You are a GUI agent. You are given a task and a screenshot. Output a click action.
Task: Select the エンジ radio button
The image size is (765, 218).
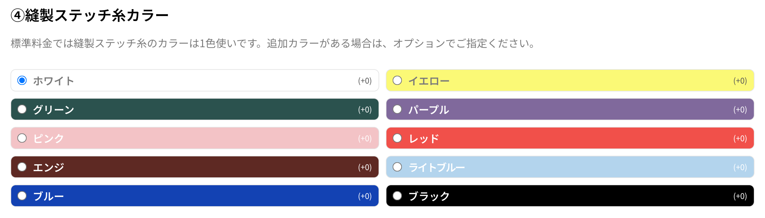22,167
